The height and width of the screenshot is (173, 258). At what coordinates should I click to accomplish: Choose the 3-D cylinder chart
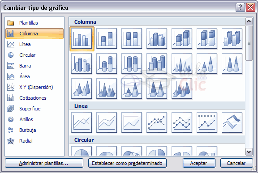point(157,63)
